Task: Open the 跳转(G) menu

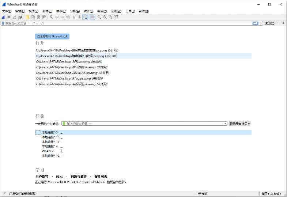Action: (x=48, y=11)
